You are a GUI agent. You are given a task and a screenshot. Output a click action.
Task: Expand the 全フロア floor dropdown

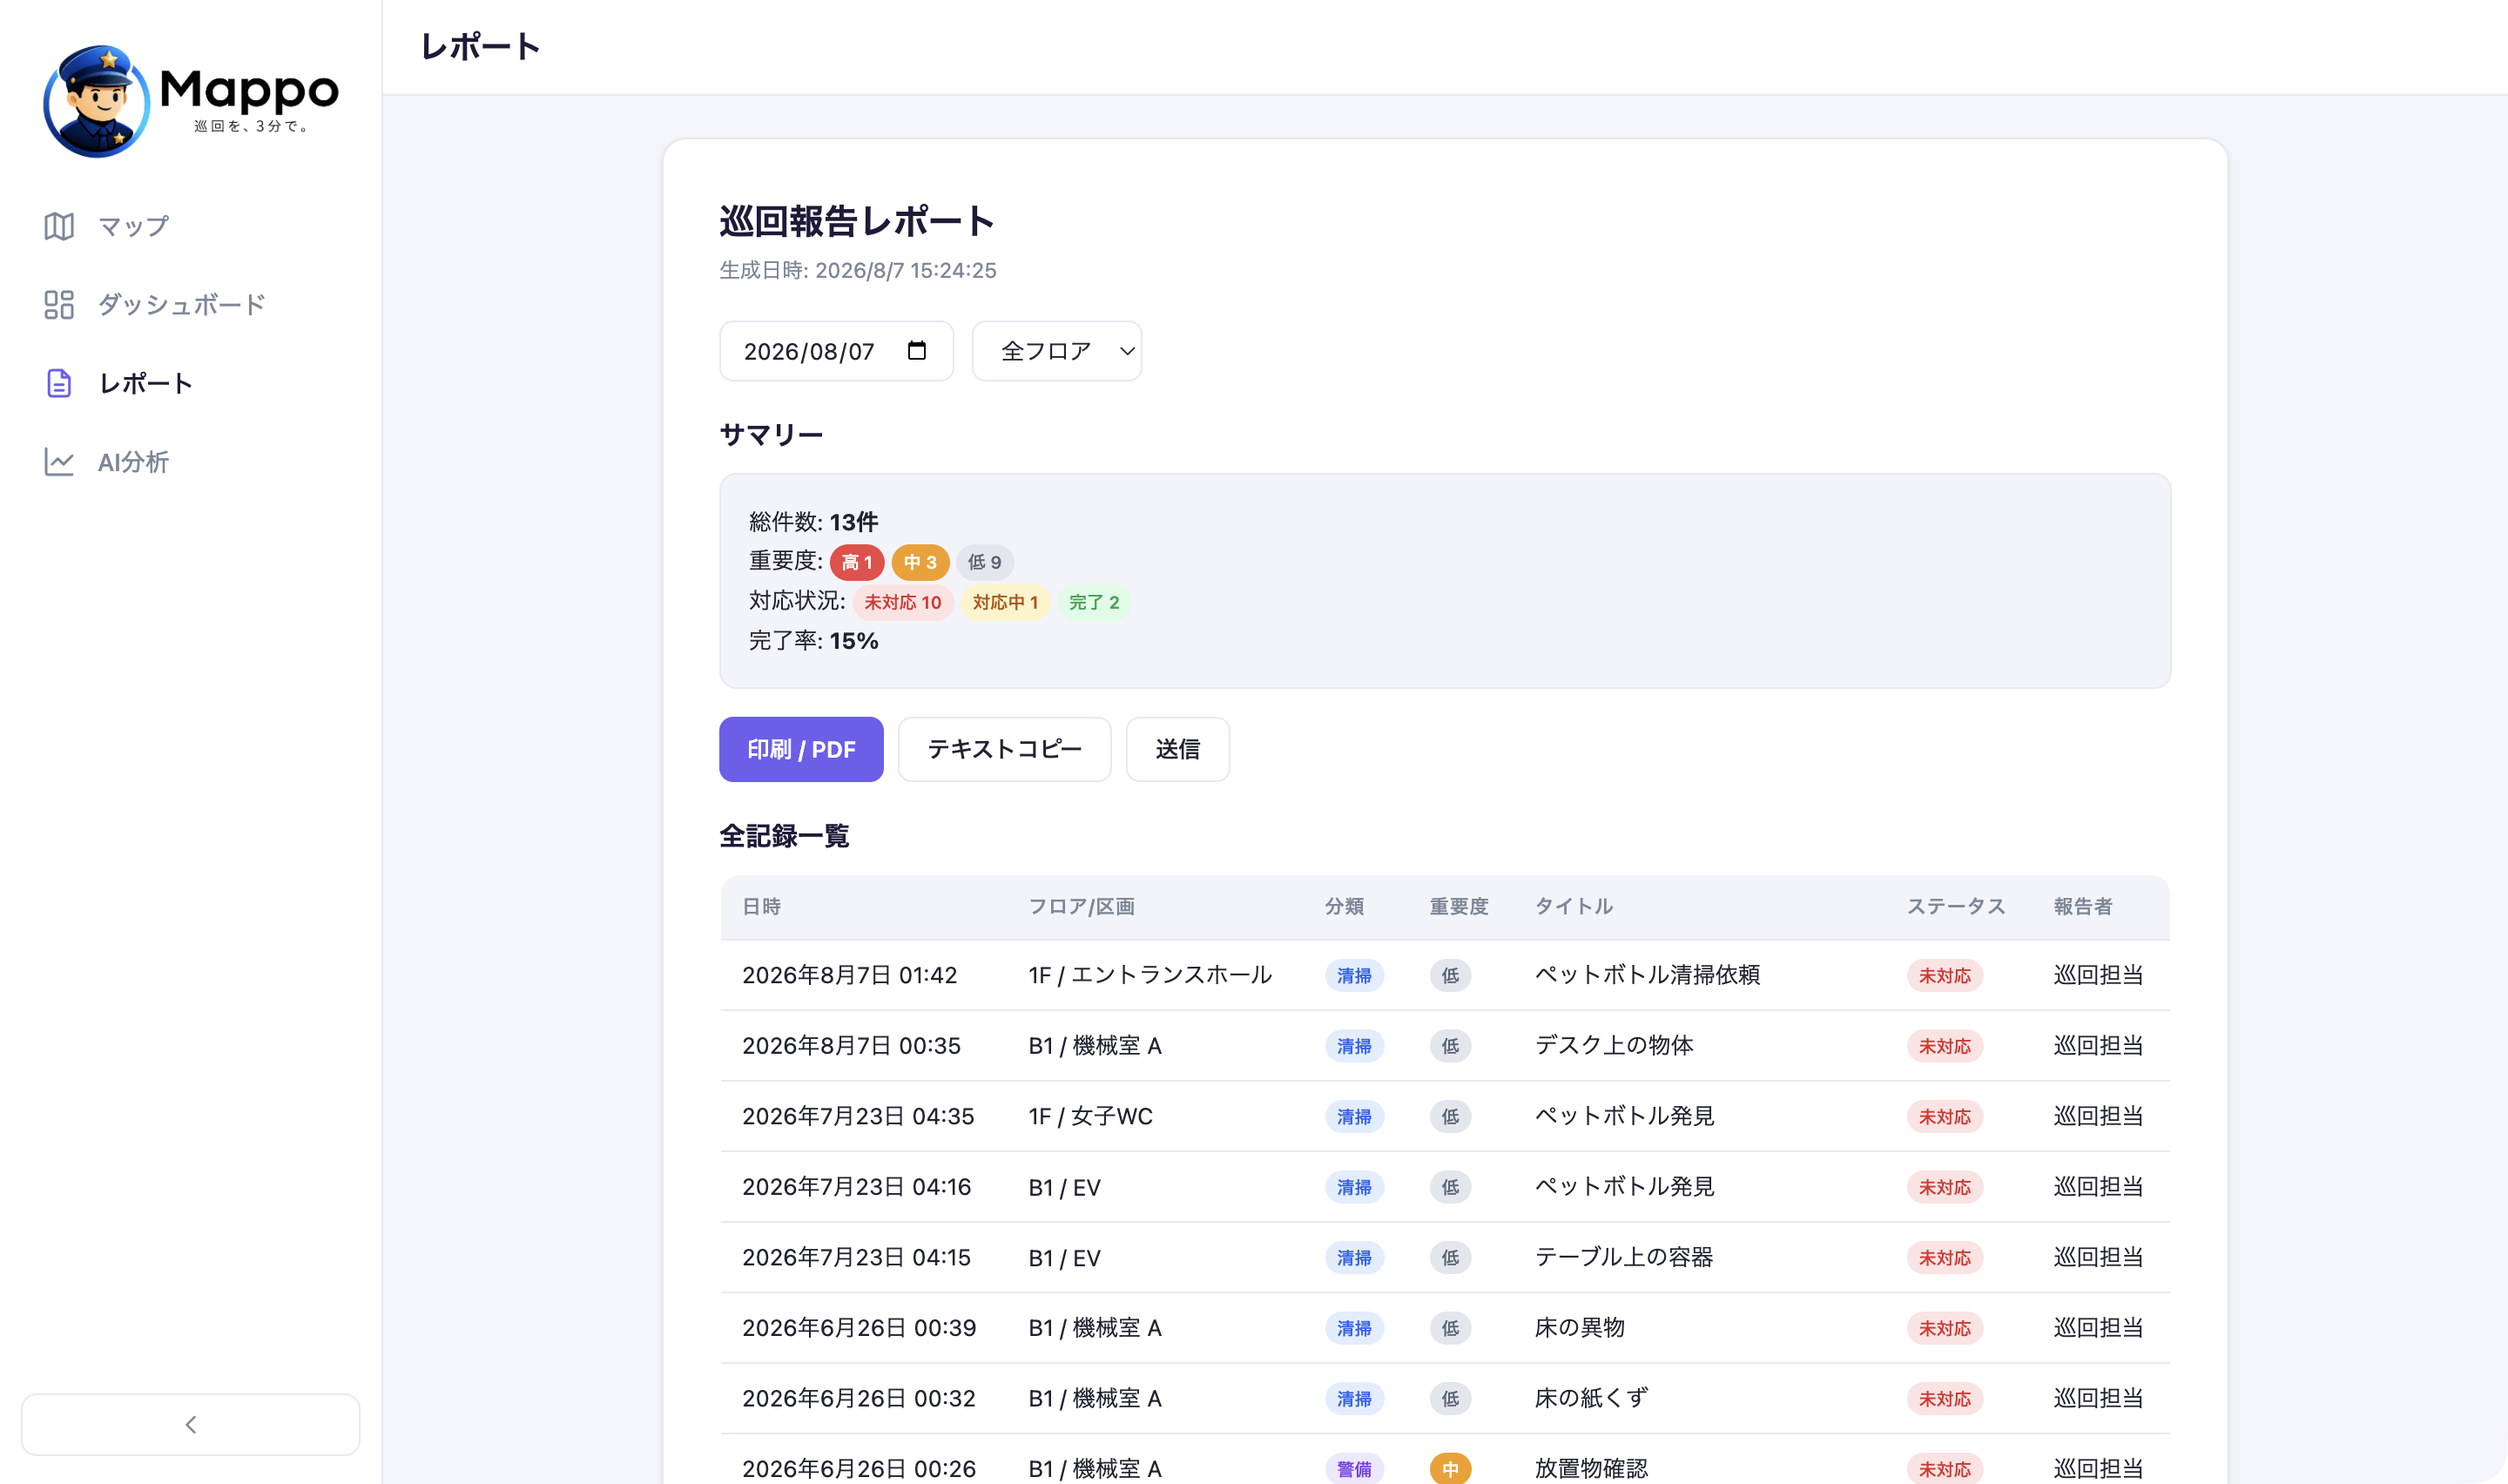(1056, 351)
